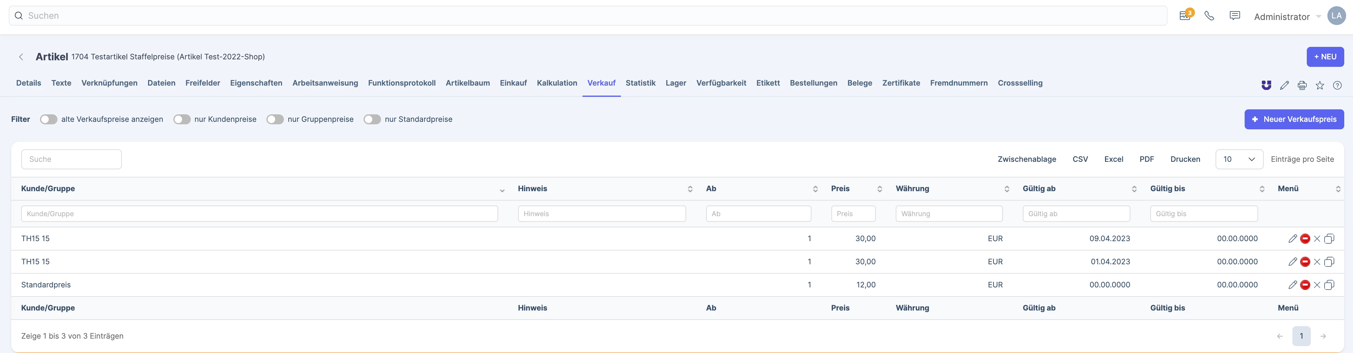The image size is (1353, 353).
Task: Delete the price row dated 09.04.2023
Action: (1317, 238)
